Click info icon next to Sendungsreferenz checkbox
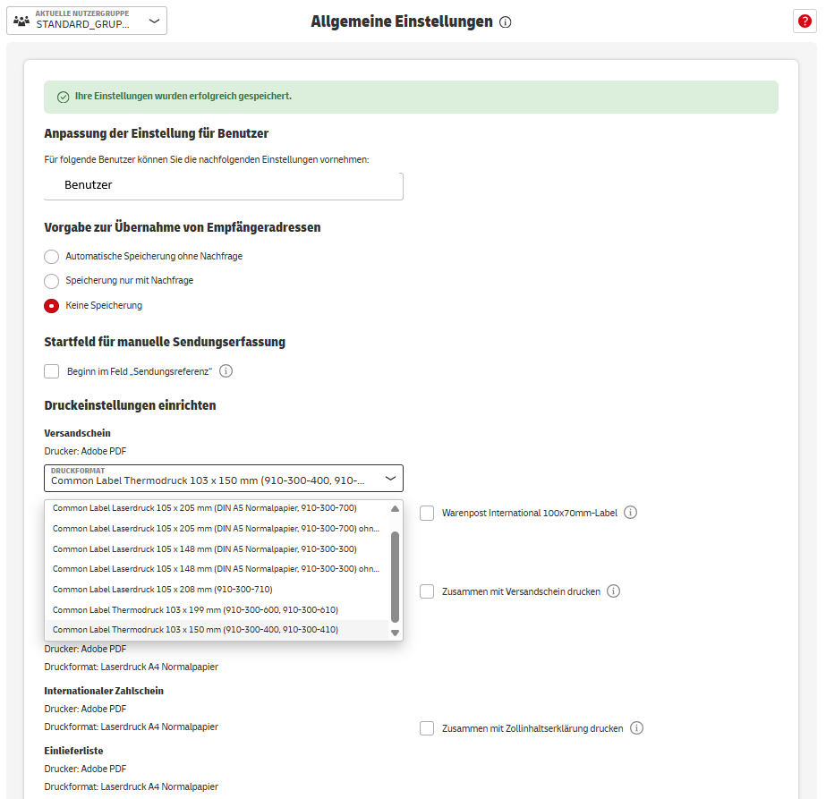This screenshot has width=826, height=799. pyautogui.click(x=226, y=370)
